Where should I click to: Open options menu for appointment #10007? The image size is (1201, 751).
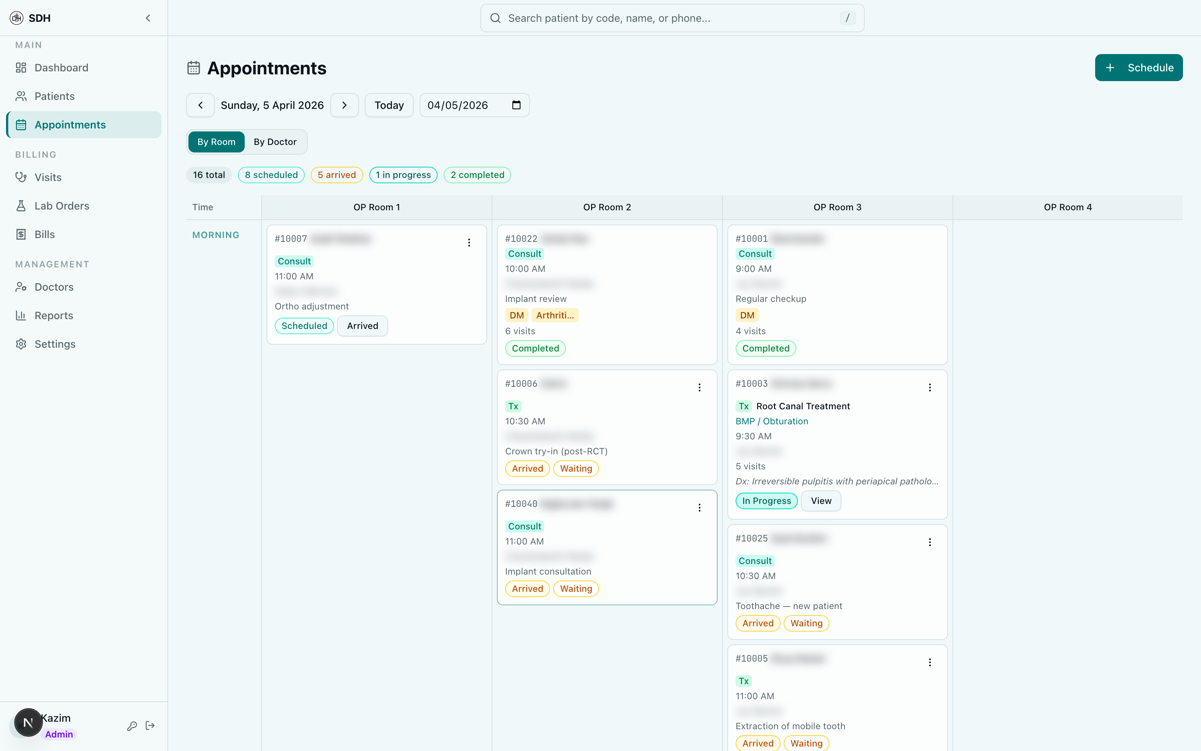[x=469, y=243]
